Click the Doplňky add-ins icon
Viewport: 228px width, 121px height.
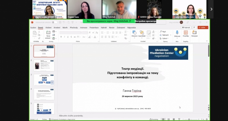186,33
